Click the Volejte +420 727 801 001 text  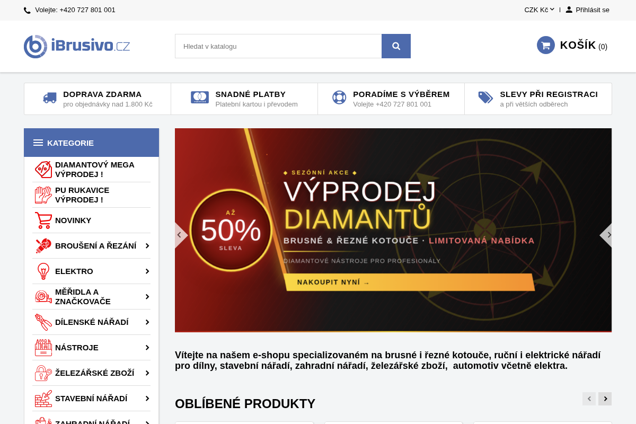click(75, 10)
